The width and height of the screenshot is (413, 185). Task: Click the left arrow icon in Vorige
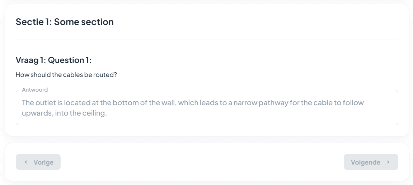pyautogui.click(x=25, y=162)
